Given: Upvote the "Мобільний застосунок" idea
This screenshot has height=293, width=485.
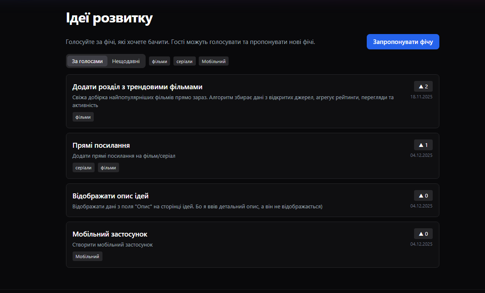Looking at the screenshot, I should coord(423,234).
